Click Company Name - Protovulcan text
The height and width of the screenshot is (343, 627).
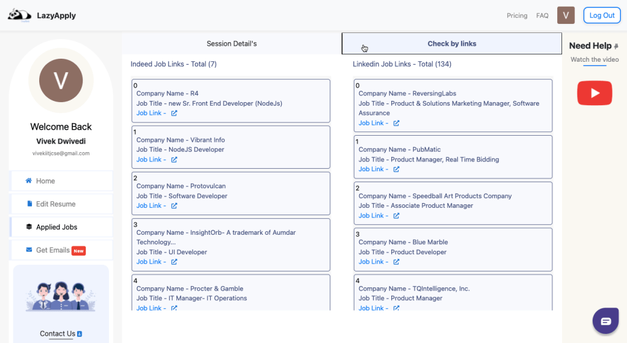[181, 186]
